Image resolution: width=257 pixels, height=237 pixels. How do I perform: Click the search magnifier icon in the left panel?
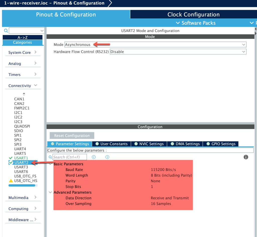pos(6,31)
